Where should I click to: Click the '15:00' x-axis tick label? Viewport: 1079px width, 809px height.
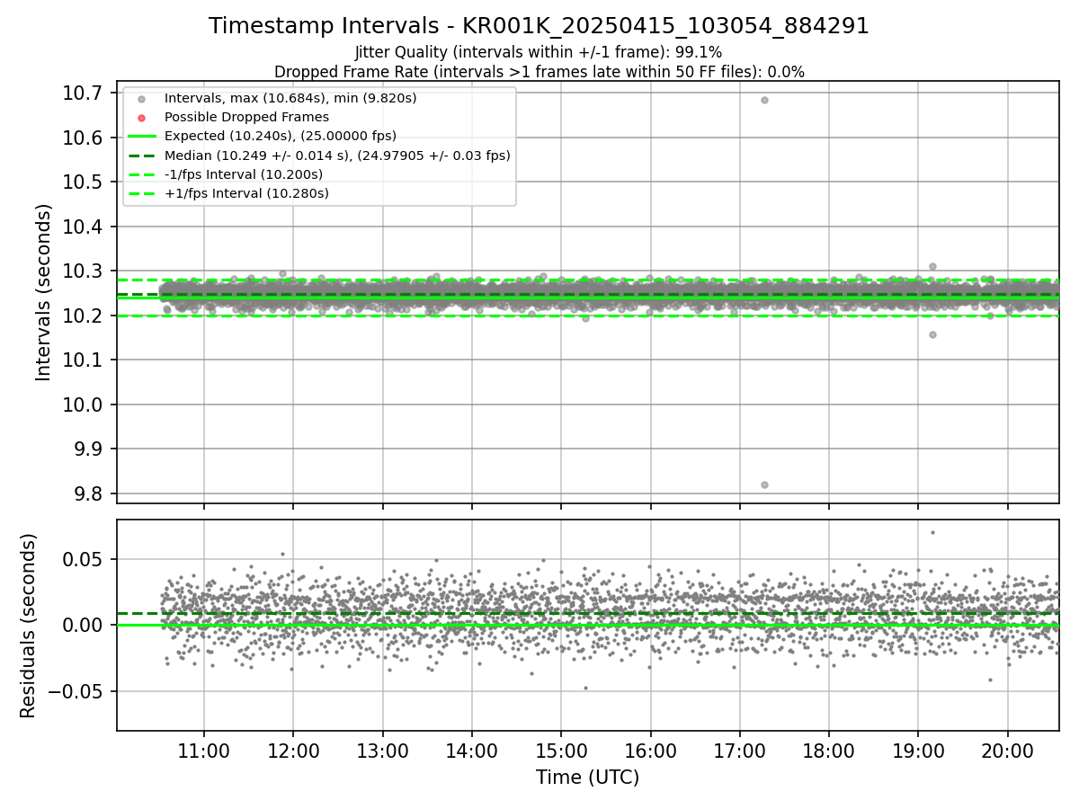coord(561,751)
